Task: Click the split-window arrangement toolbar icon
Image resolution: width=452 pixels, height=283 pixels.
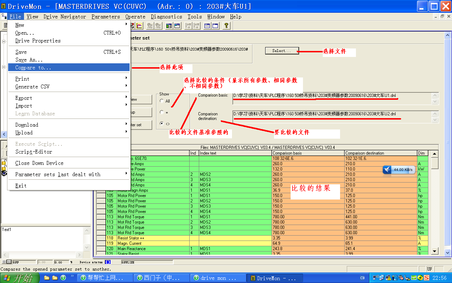Action: point(207,25)
